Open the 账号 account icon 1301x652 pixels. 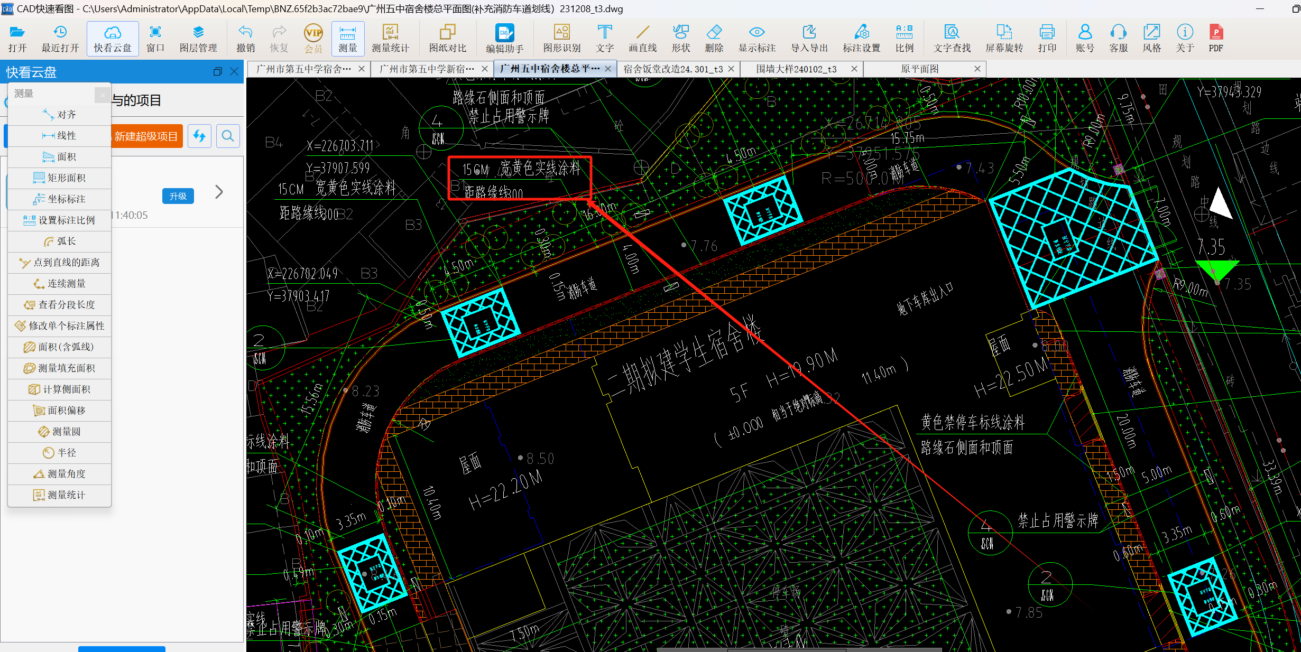[x=1085, y=39]
